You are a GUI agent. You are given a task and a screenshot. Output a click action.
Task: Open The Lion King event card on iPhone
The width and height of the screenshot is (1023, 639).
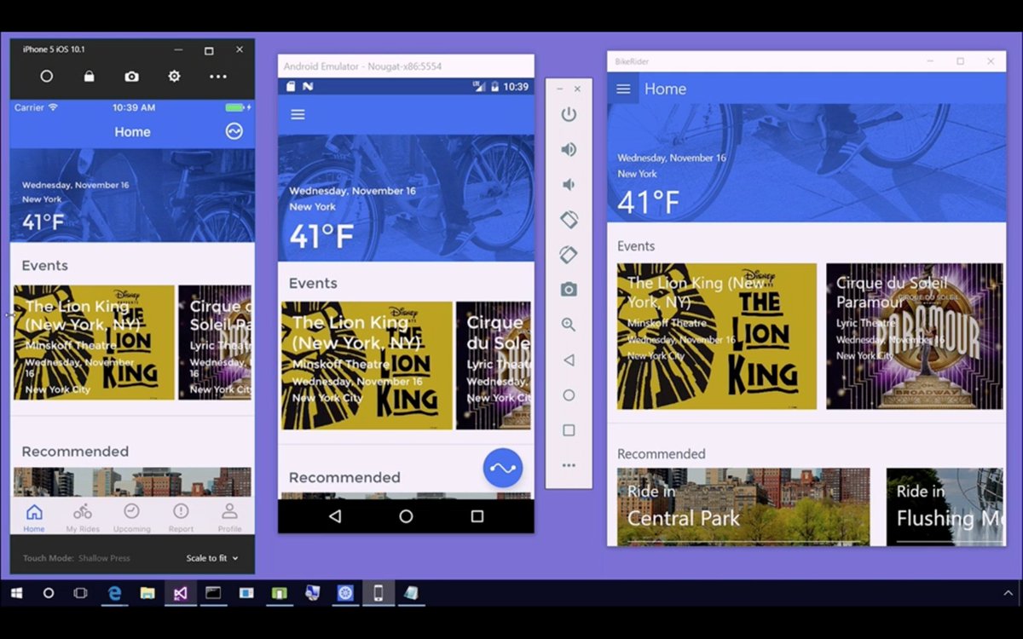pos(94,343)
